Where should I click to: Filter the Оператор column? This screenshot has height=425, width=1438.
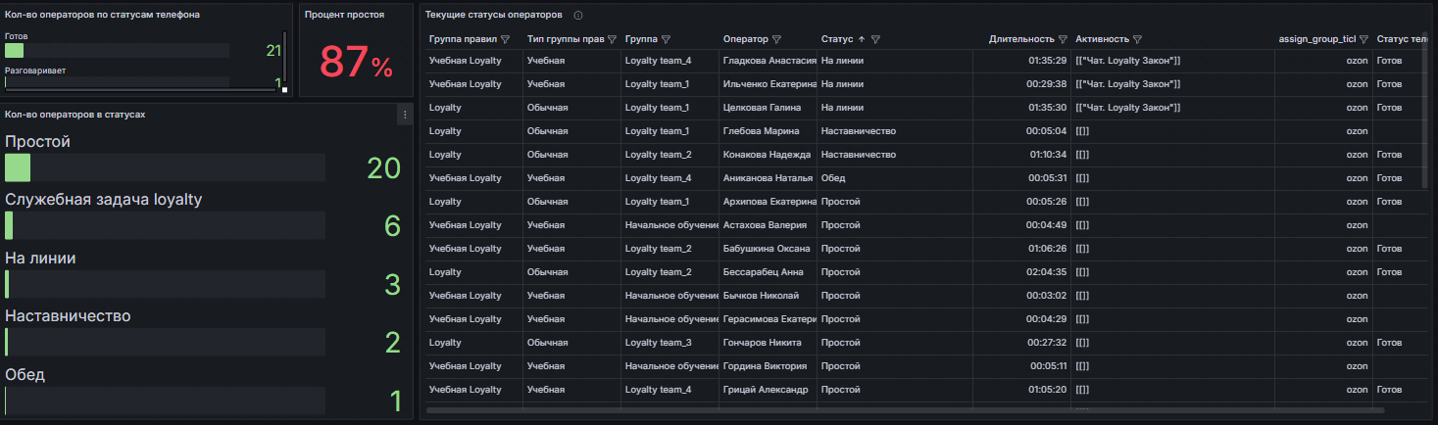pos(776,39)
